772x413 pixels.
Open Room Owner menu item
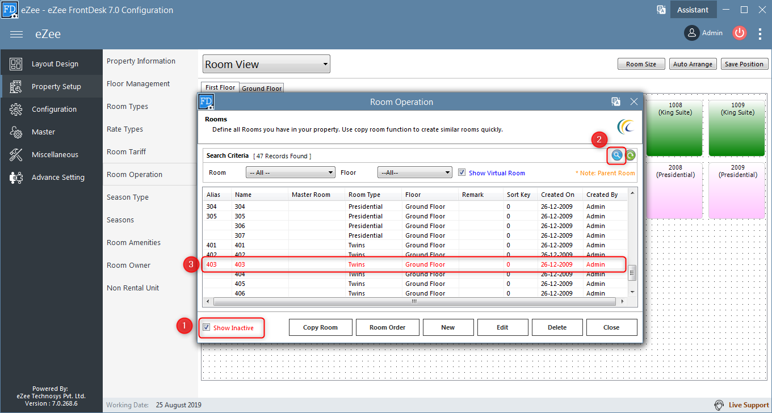[129, 265]
